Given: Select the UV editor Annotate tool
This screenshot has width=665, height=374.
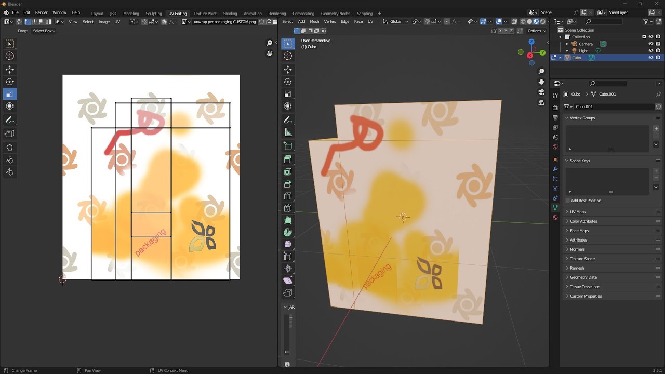Looking at the screenshot, I should (x=9, y=120).
